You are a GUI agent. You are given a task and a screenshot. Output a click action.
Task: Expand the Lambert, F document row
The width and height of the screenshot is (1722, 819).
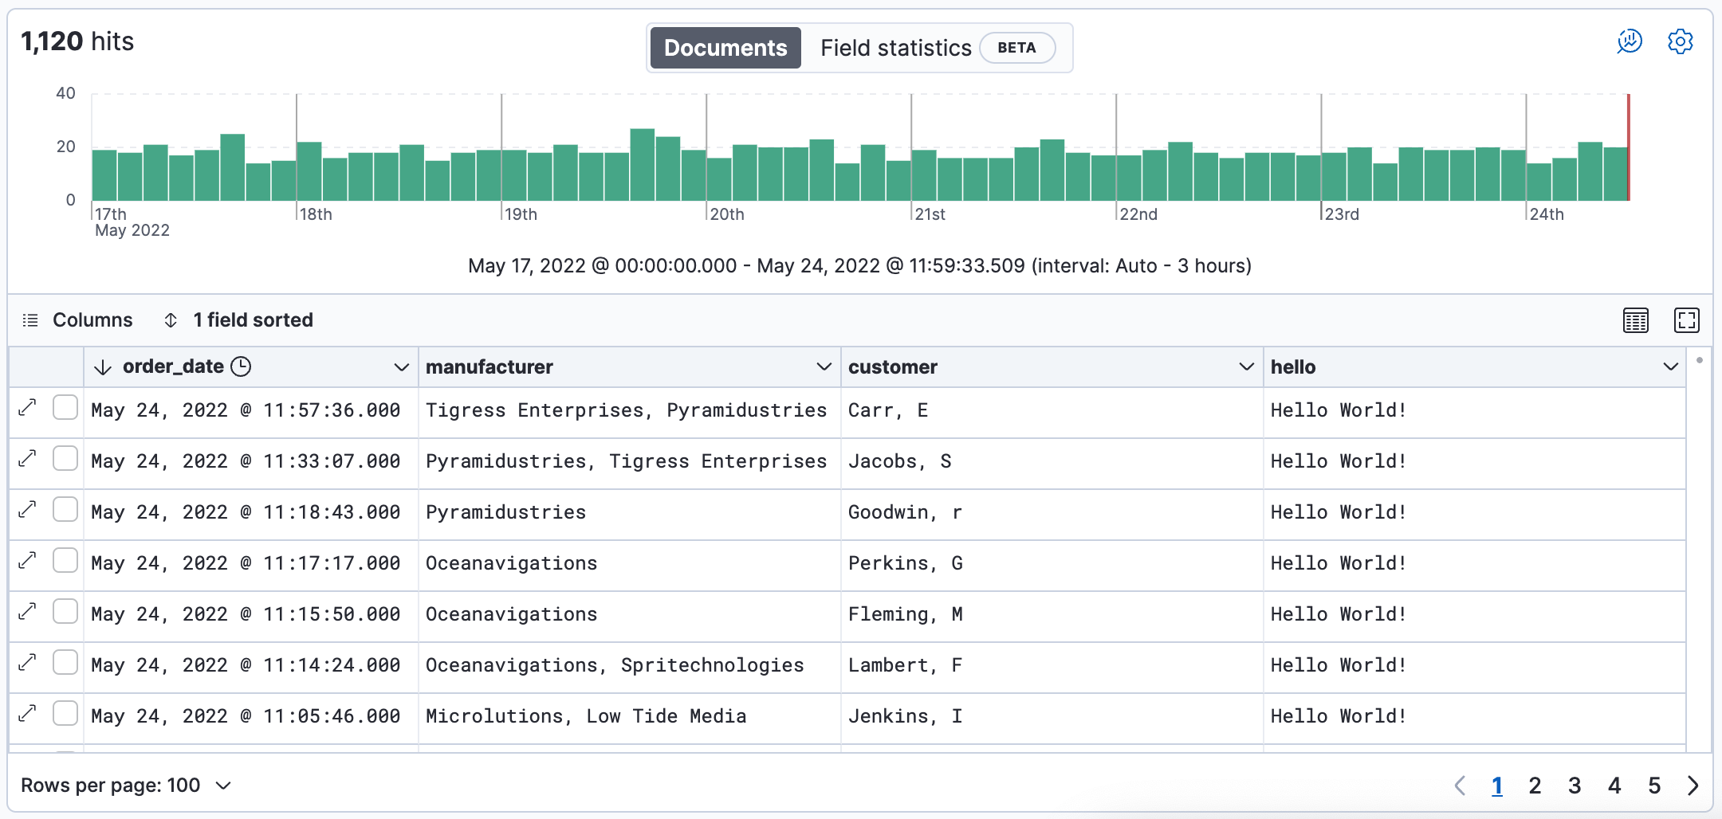click(x=28, y=663)
